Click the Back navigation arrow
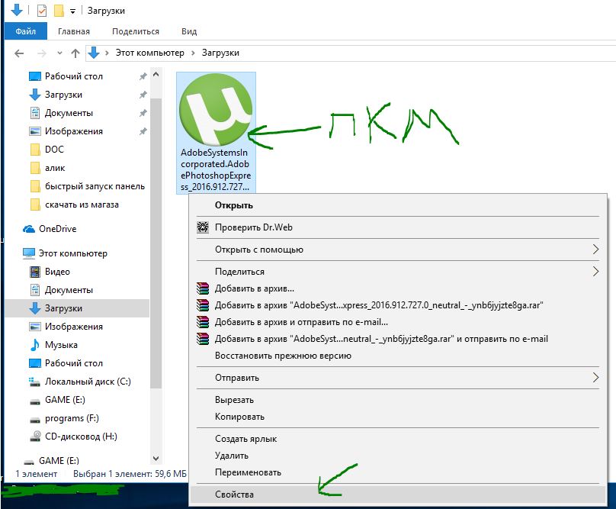Screen dimensions: 616x509 pyautogui.click(x=19, y=53)
